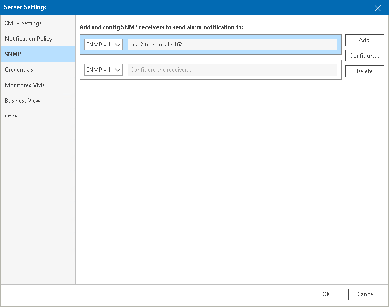Close the Server Settings window
Viewport: 389px width, 307px height.
pyautogui.click(x=378, y=8)
